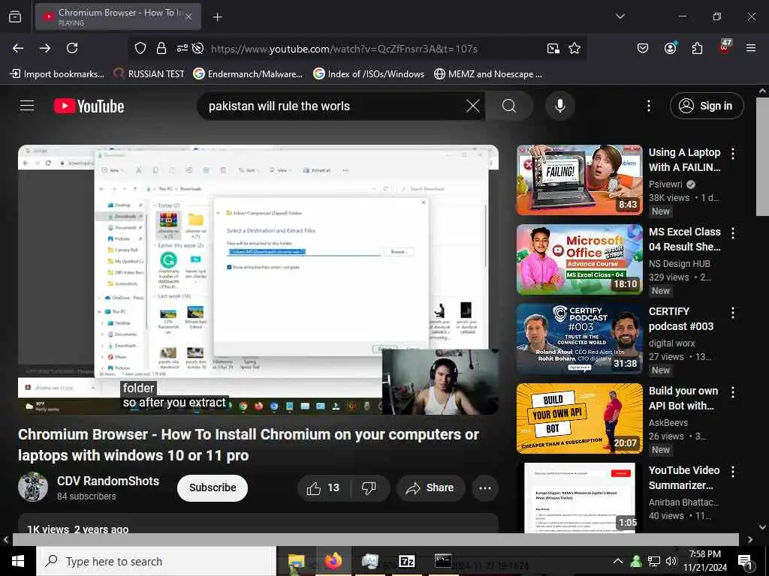Open Picture-in-Picture from address bar
The height and width of the screenshot is (576, 769).
point(553,48)
